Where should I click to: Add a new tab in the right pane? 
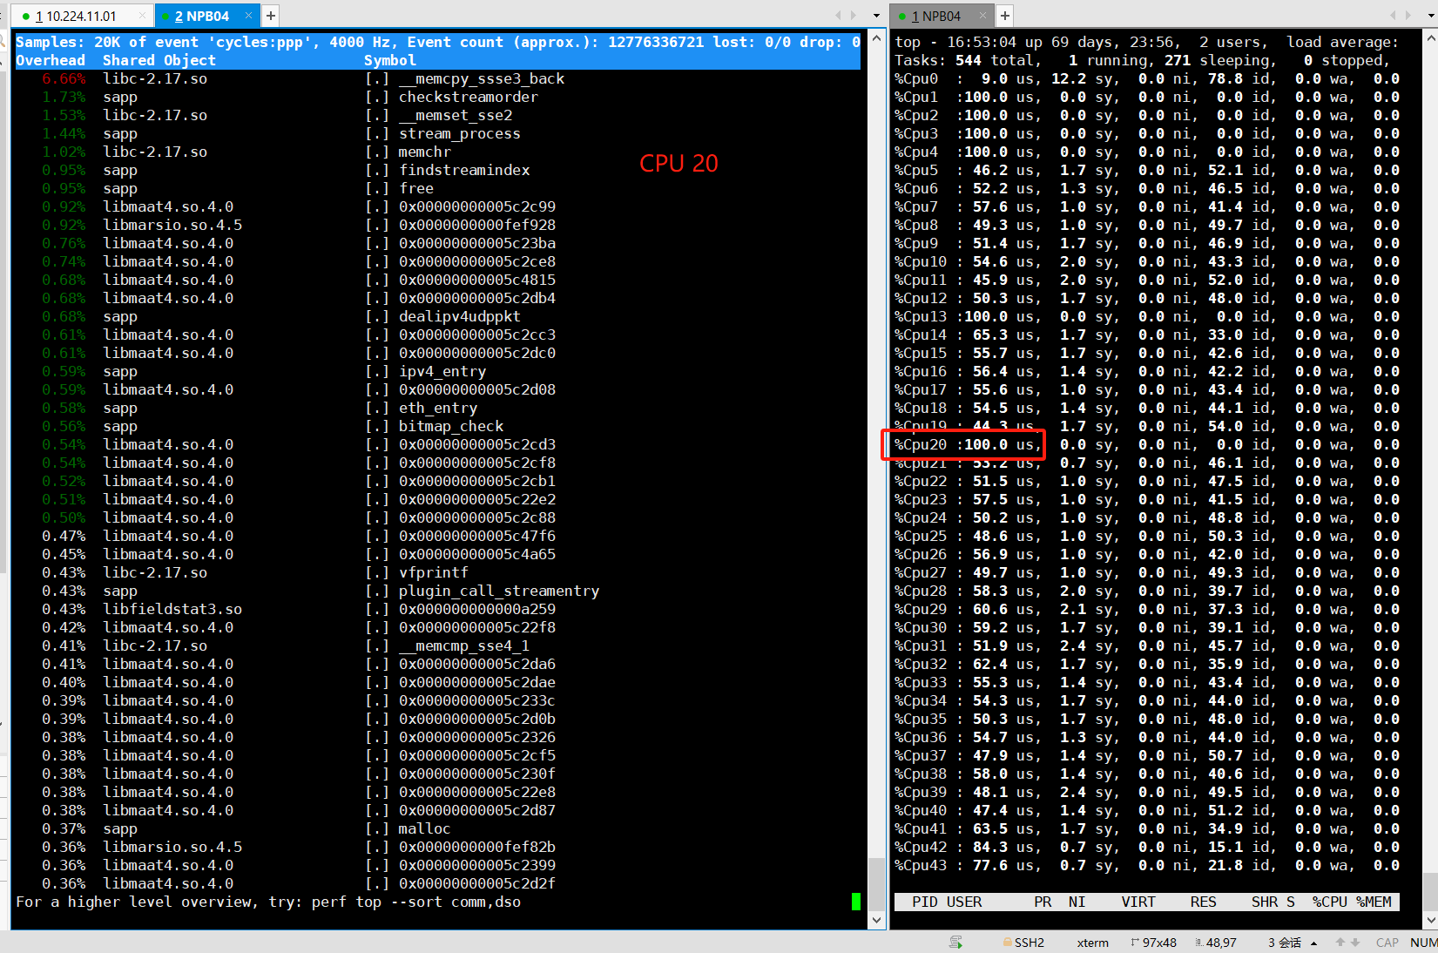tap(1005, 16)
